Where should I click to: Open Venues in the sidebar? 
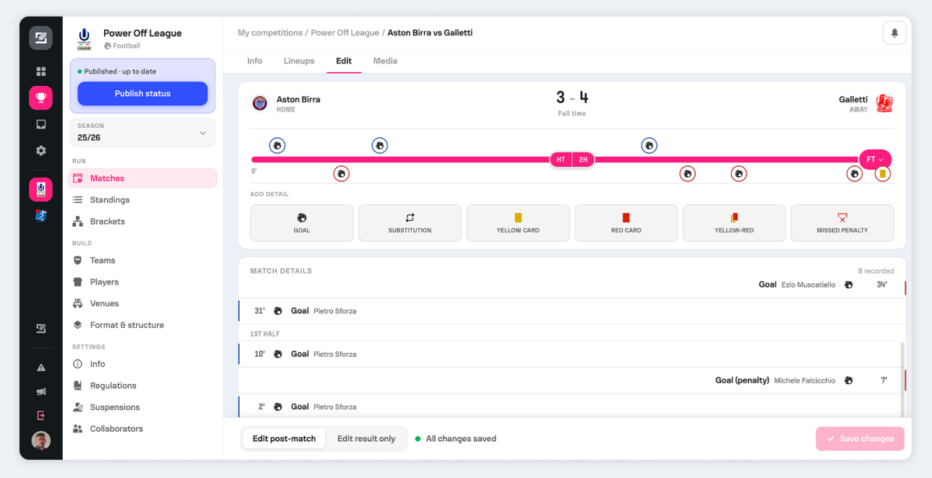(143, 304)
